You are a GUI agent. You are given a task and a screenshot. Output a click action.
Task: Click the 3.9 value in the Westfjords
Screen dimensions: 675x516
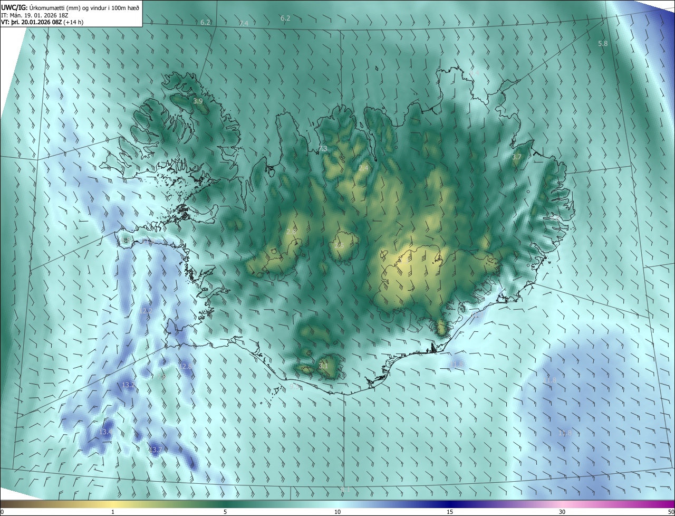point(198,101)
